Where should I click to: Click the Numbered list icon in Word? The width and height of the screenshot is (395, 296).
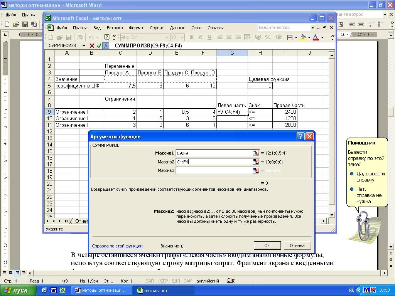click(372, 24)
